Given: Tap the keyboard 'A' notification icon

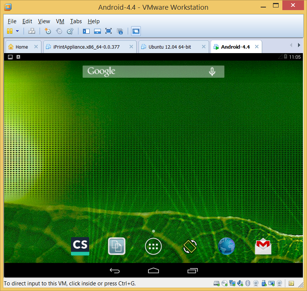Looking at the screenshot, I should [18, 57].
